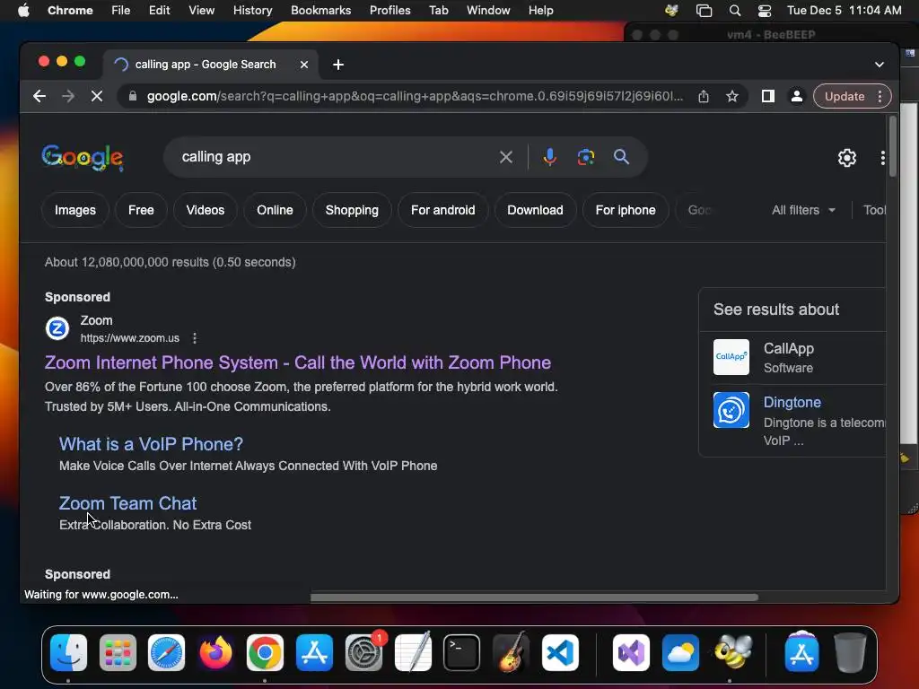
Task: Stop loading the page with the X button
Action: click(97, 96)
